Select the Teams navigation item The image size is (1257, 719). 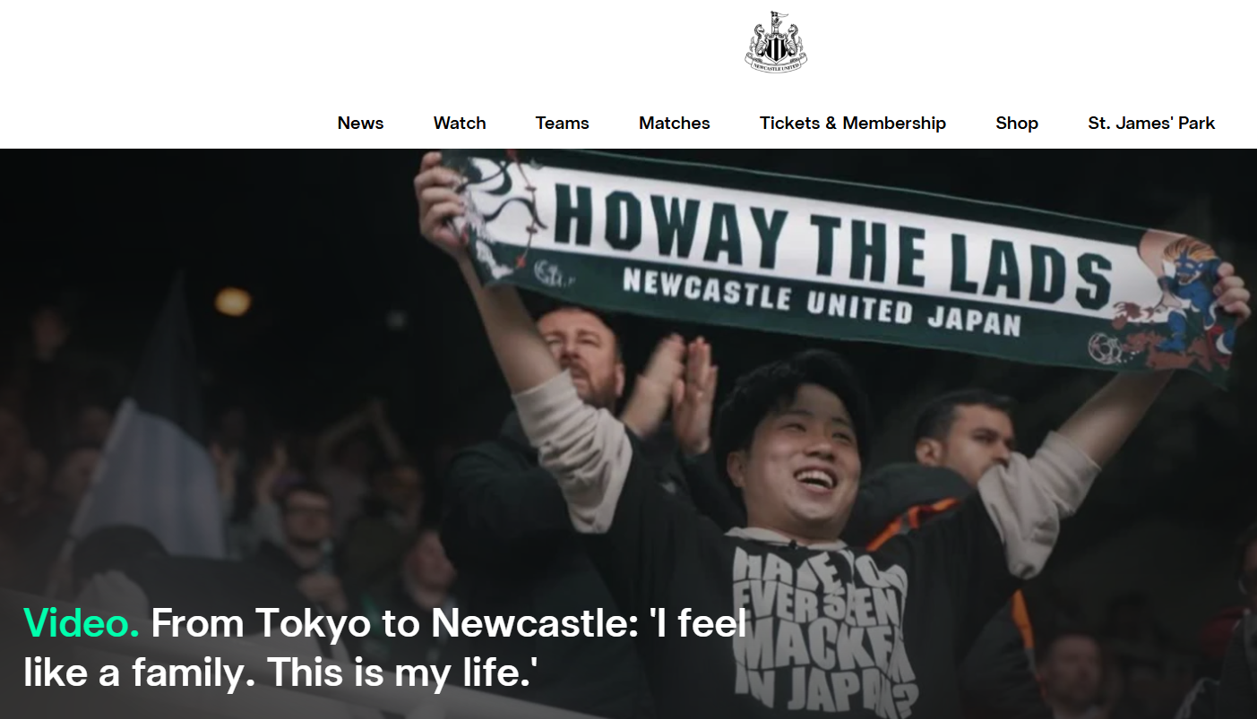click(x=563, y=124)
